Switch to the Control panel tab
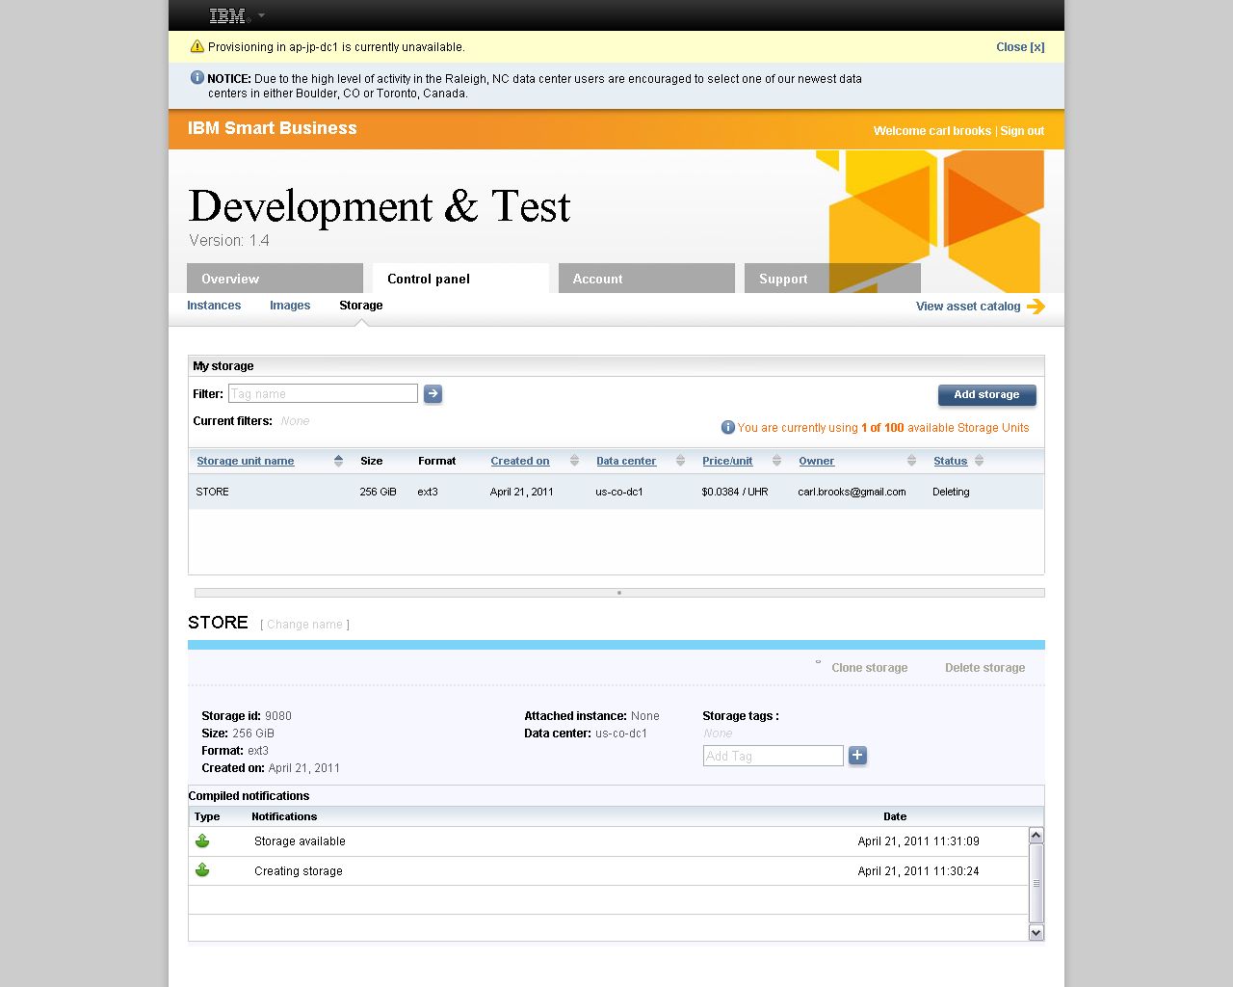The height and width of the screenshot is (987, 1233). pos(460,279)
